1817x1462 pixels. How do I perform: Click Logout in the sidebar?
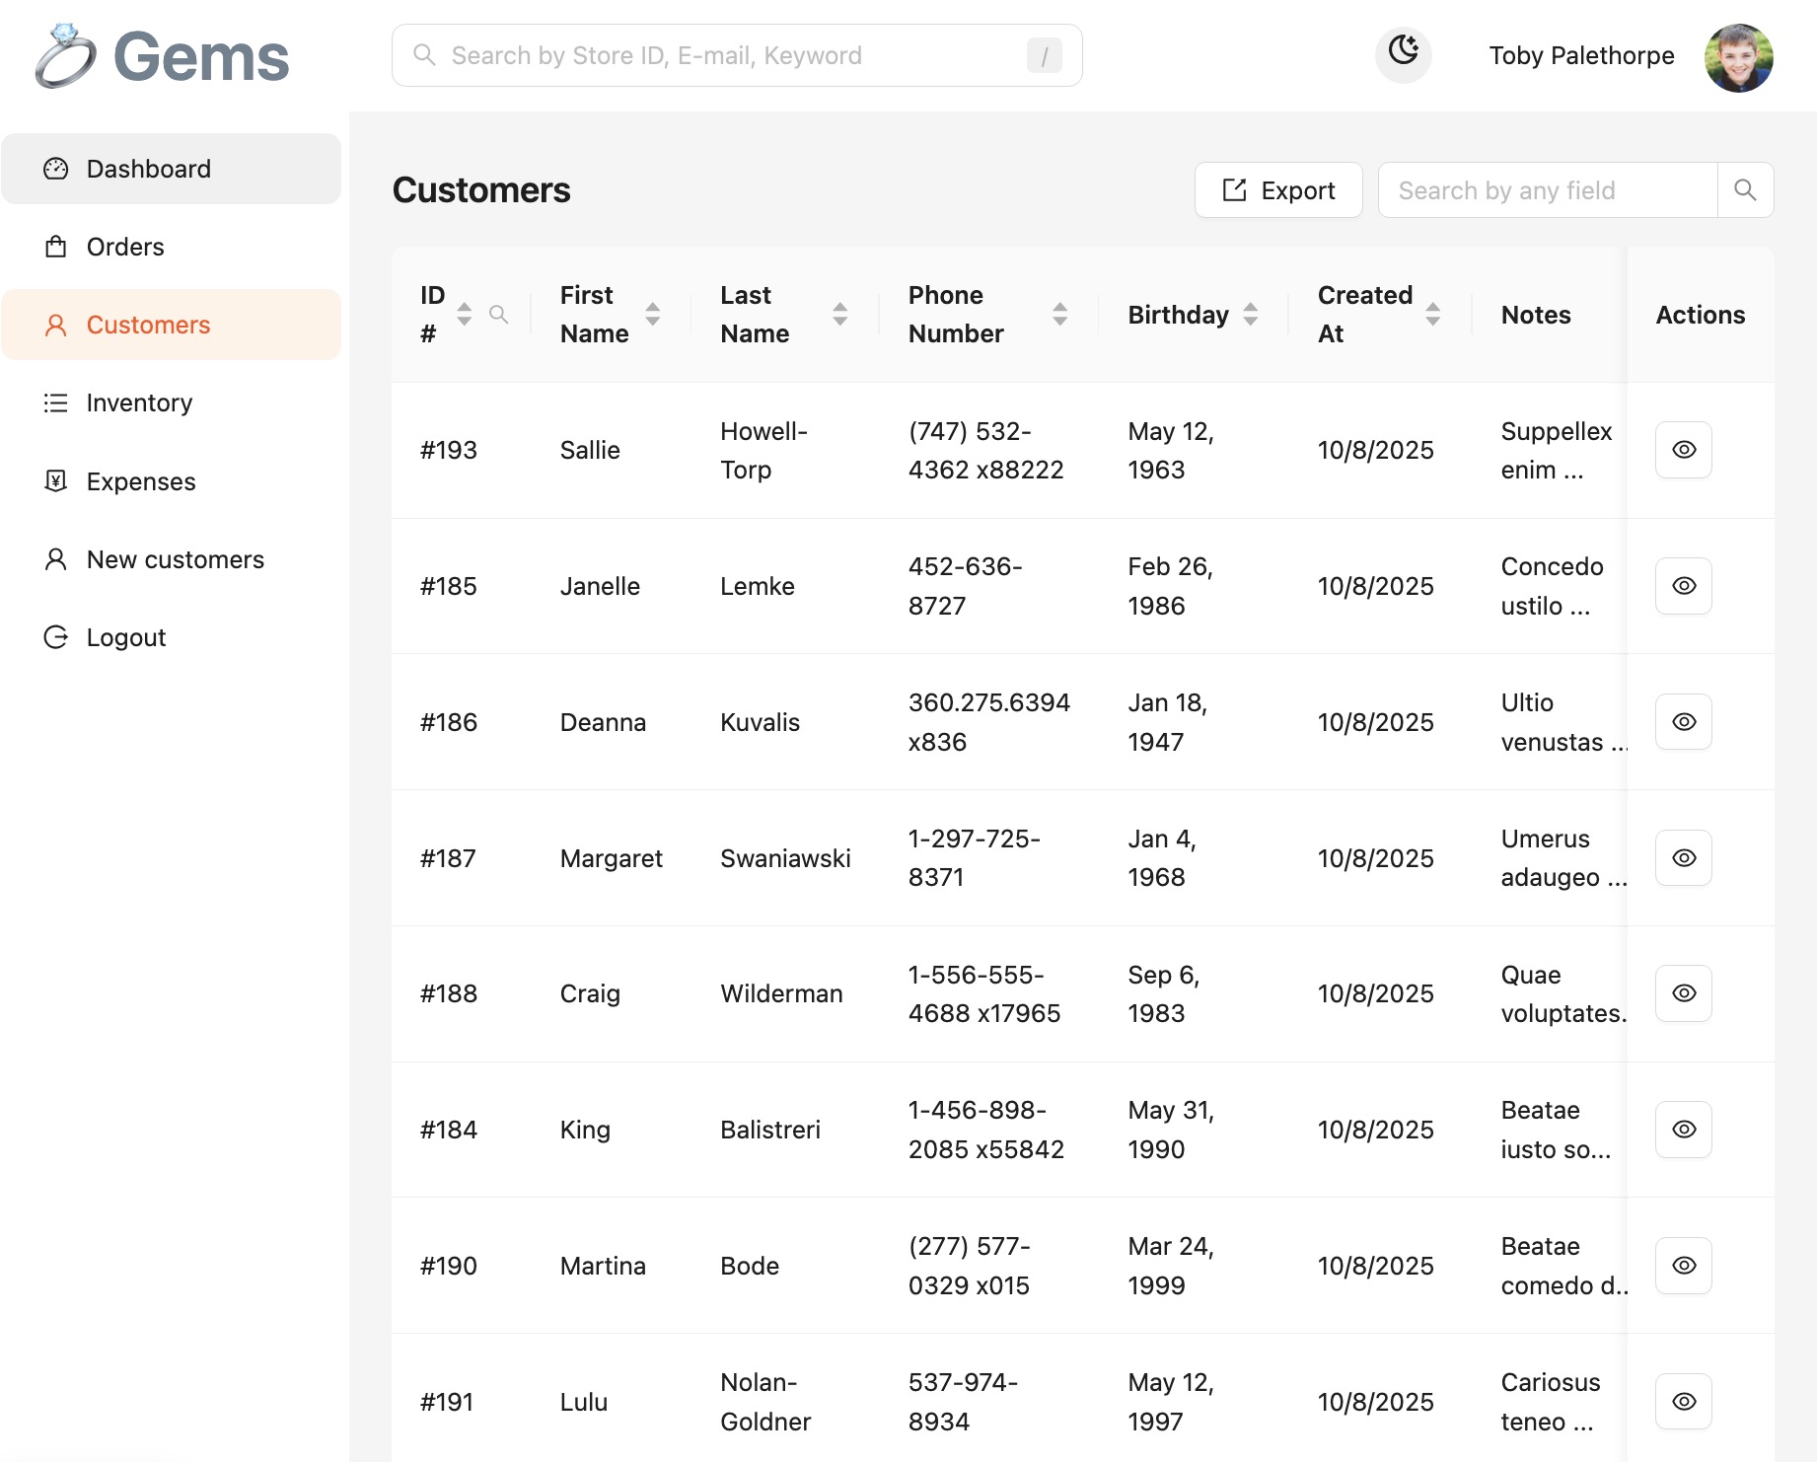coord(125,638)
